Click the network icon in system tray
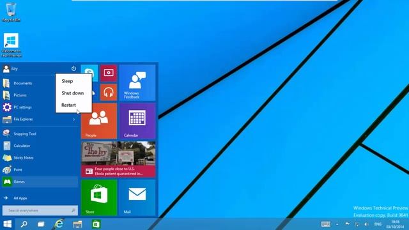The height and width of the screenshot is (230, 409). [357, 224]
